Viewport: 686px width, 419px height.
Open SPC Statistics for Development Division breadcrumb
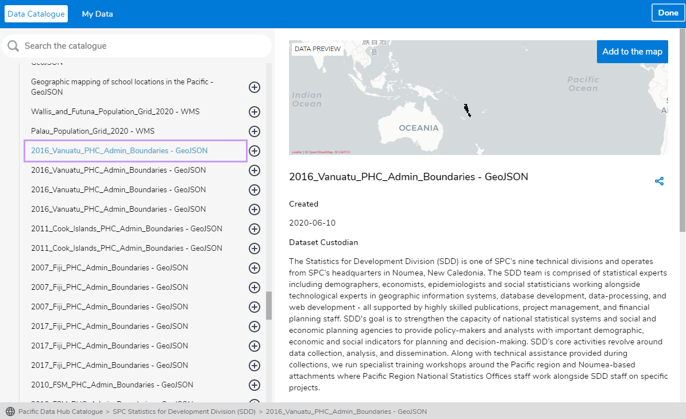(184, 412)
